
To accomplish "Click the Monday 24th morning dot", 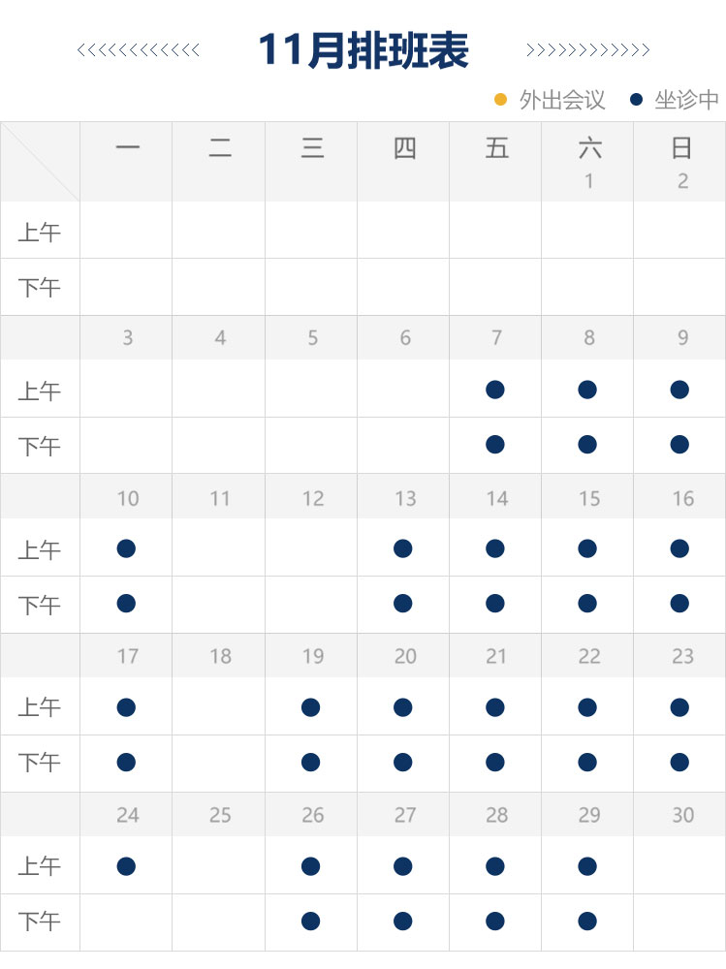I will [x=126, y=865].
